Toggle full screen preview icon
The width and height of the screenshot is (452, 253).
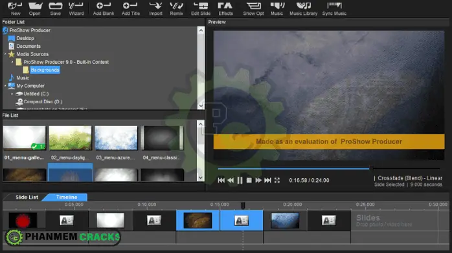[277, 180]
